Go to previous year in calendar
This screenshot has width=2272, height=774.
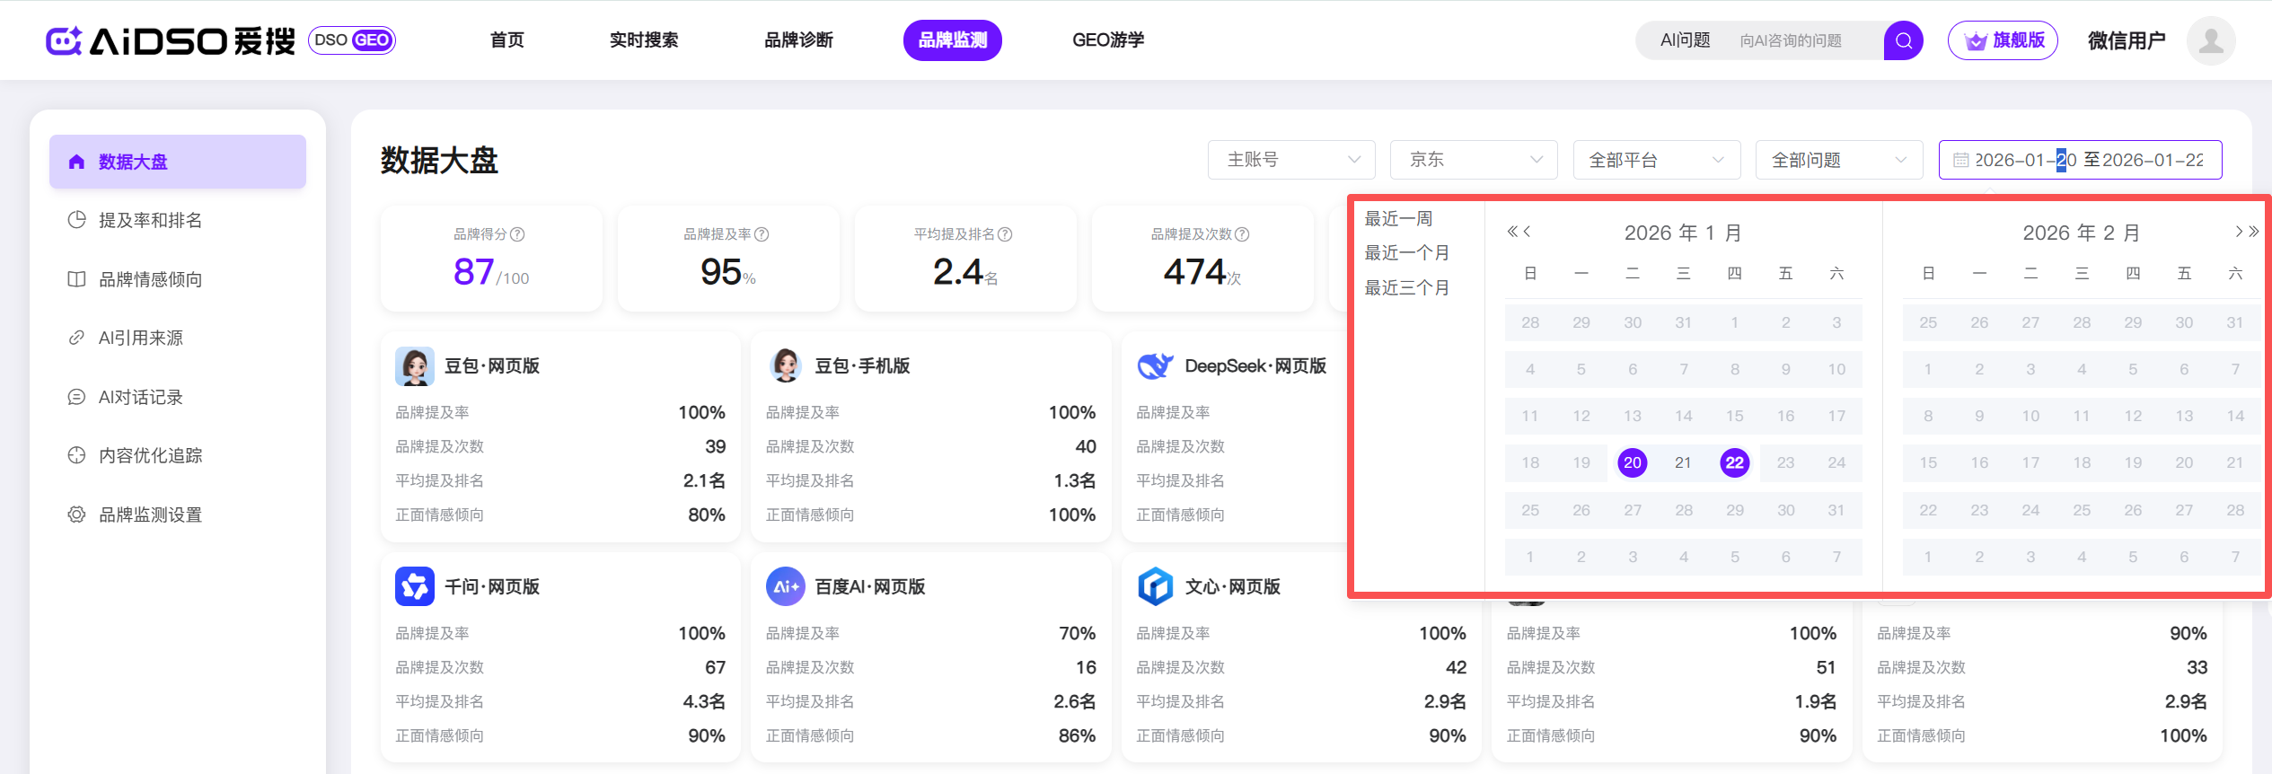[x=1511, y=232]
